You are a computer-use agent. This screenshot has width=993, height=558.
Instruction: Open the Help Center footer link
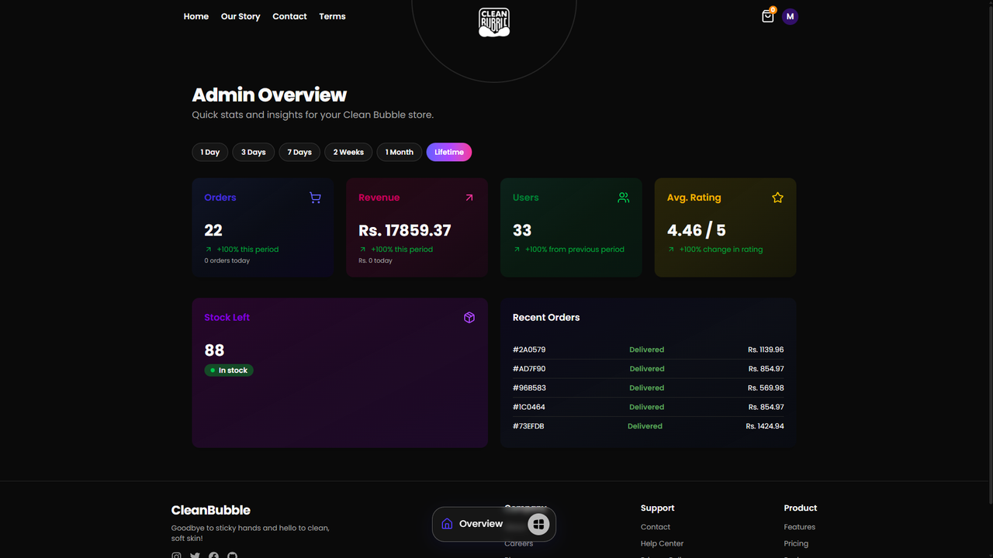click(662, 544)
